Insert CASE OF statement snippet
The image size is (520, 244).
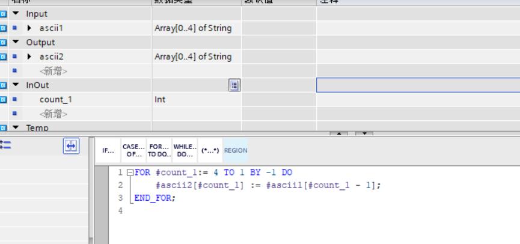133,151
